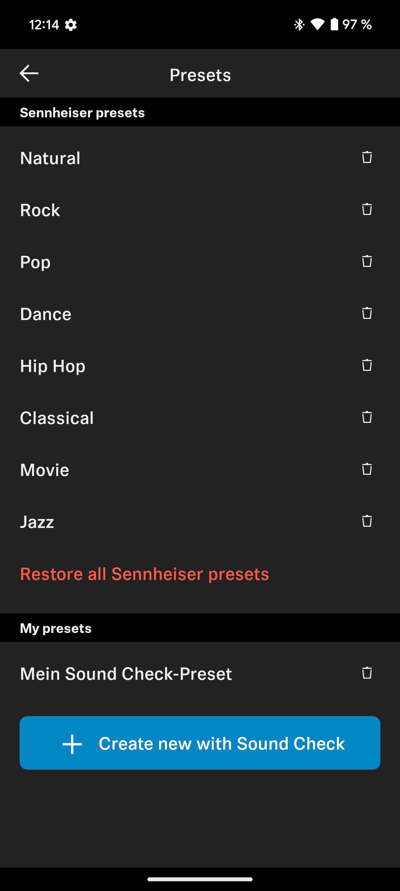Viewport: 400px width, 891px height.
Task: Select the Pop preset
Action: pyautogui.click(x=35, y=262)
